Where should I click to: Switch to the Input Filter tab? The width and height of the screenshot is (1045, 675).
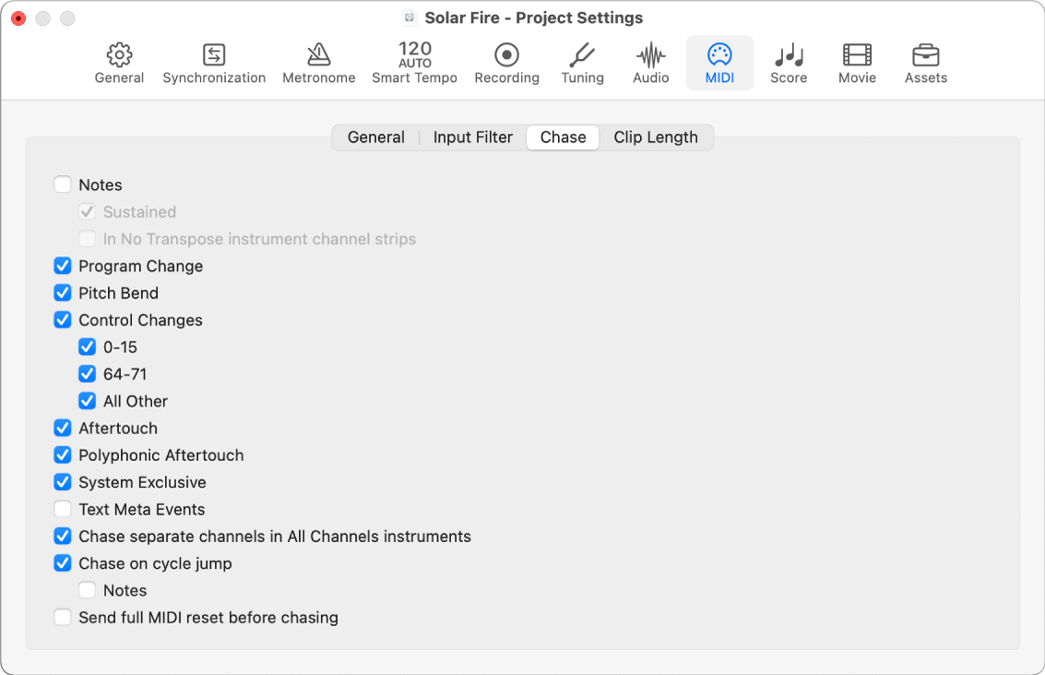click(x=472, y=137)
